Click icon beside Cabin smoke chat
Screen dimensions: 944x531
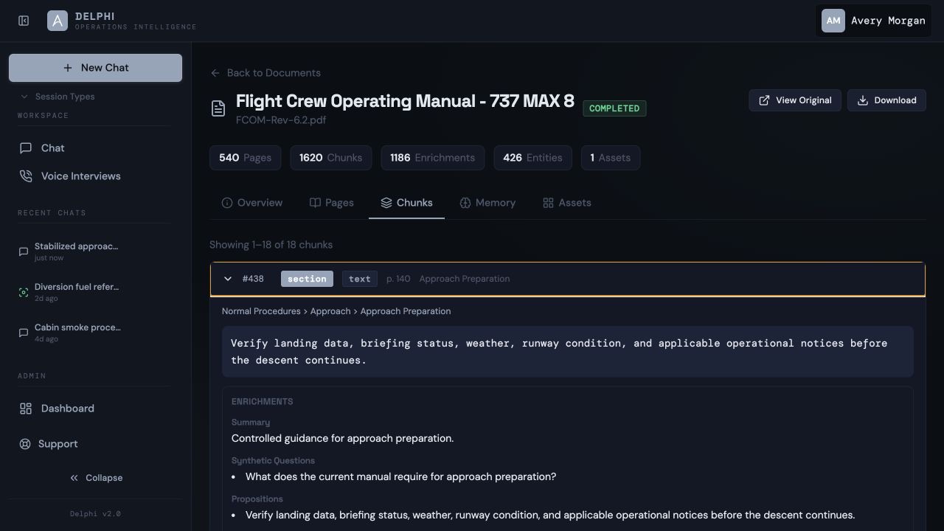[x=24, y=333]
